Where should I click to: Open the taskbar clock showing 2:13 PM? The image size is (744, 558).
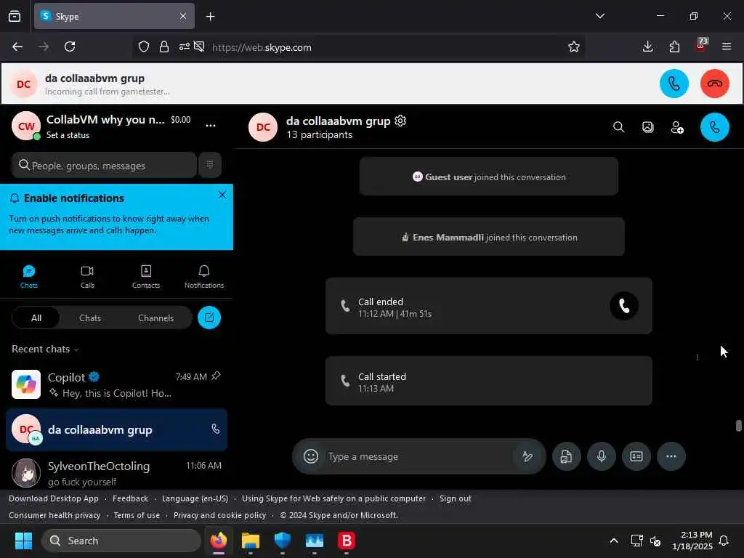pyautogui.click(x=692, y=541)
